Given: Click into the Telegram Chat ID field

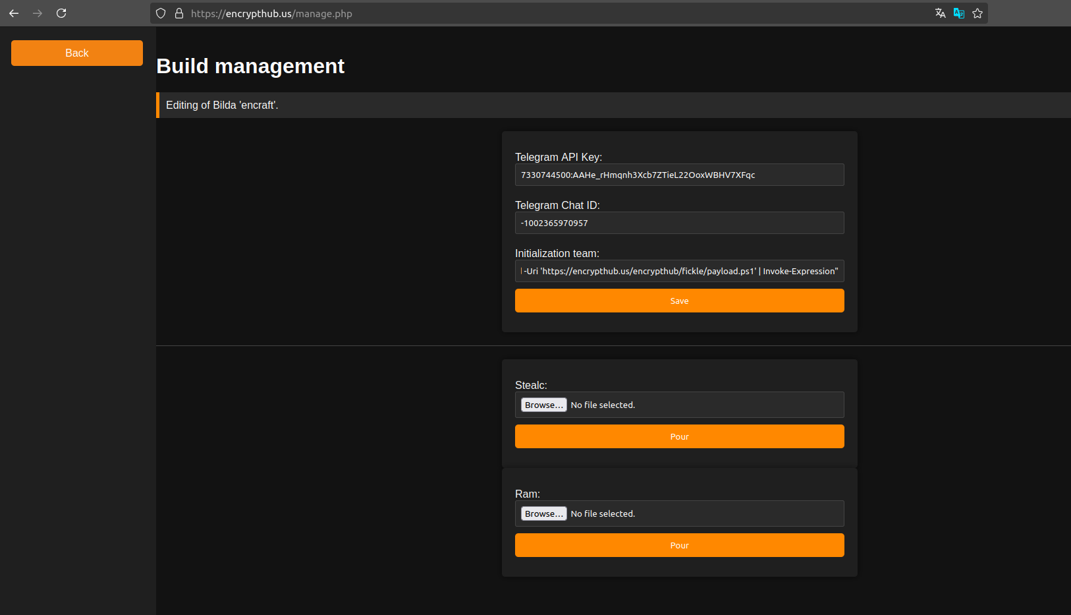Looking at the screenshot, I should 679,223.
